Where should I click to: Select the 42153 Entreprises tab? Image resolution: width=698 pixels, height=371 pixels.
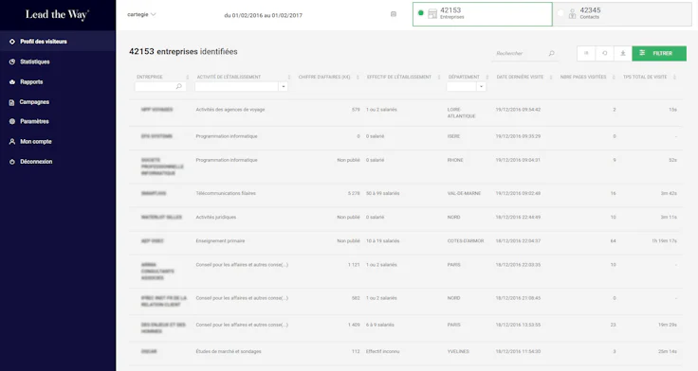click(x=482, y=14)
